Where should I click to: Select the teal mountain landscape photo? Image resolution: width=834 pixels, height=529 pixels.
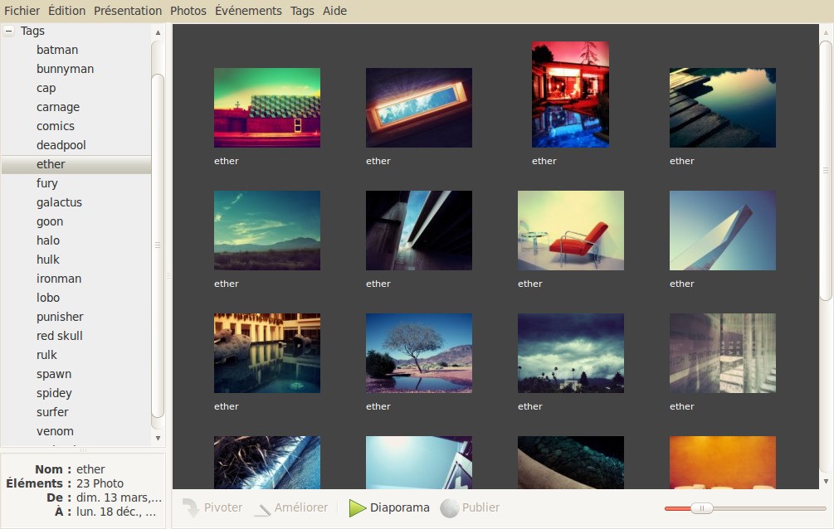click(x=267, y=231)
